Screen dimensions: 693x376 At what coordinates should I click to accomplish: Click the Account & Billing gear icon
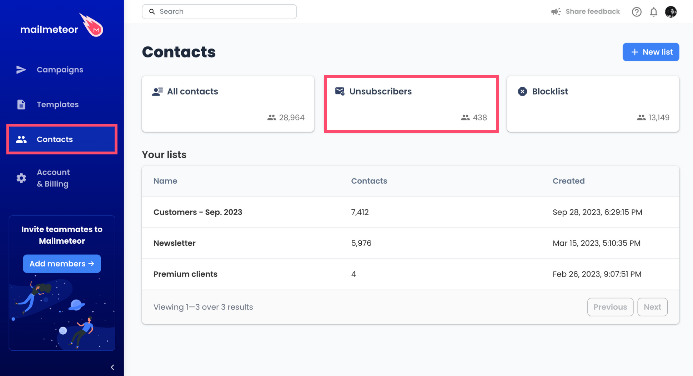point(21,178)
